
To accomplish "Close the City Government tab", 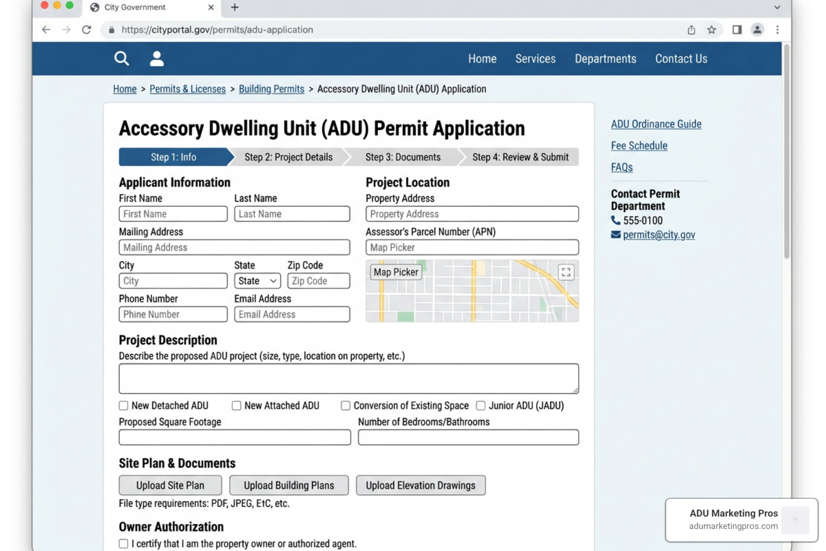I will [211, 8].
